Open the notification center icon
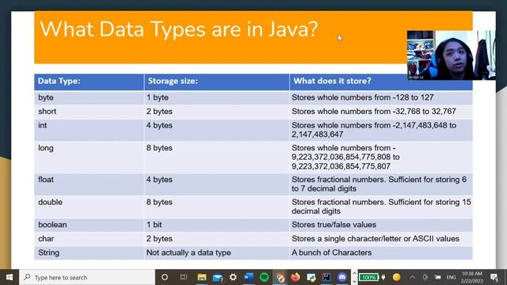Image resolution: width=507 pixels, height=285 pixels. click(494, 277)
